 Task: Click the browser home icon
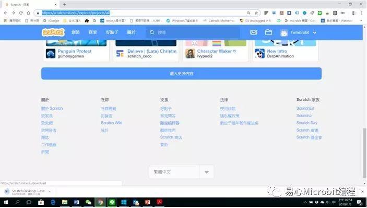tap(28, 13)
